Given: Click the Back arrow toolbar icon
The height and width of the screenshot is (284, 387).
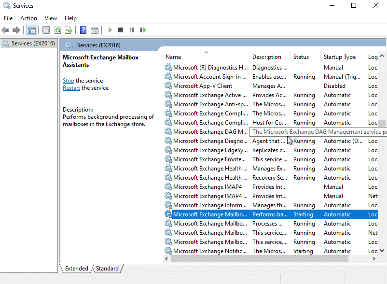Looking at the screenshot, I should pos(6,30).
